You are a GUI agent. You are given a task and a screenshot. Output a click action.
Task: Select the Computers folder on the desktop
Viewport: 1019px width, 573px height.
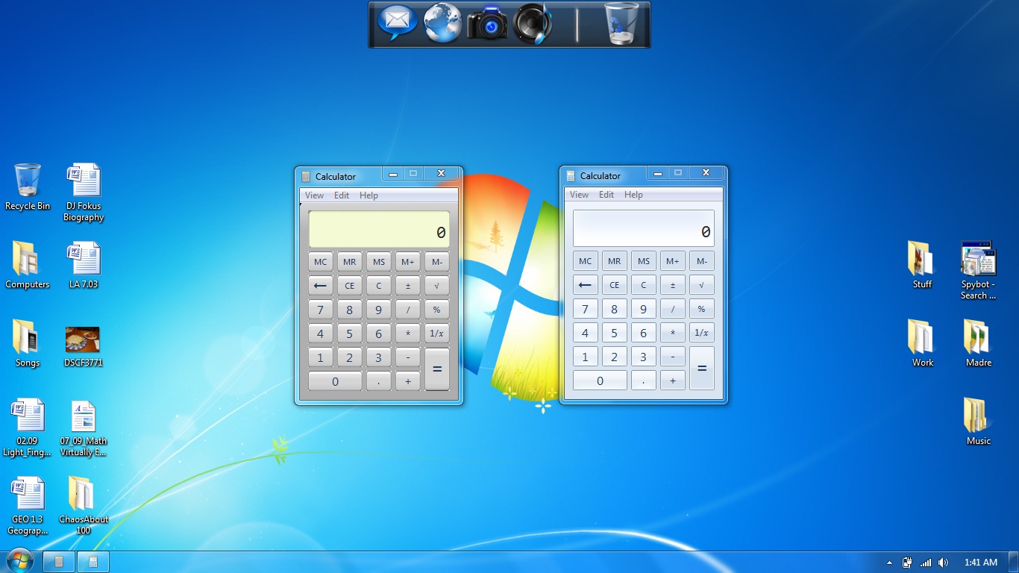pyautogui.click(x=28, y=266)
